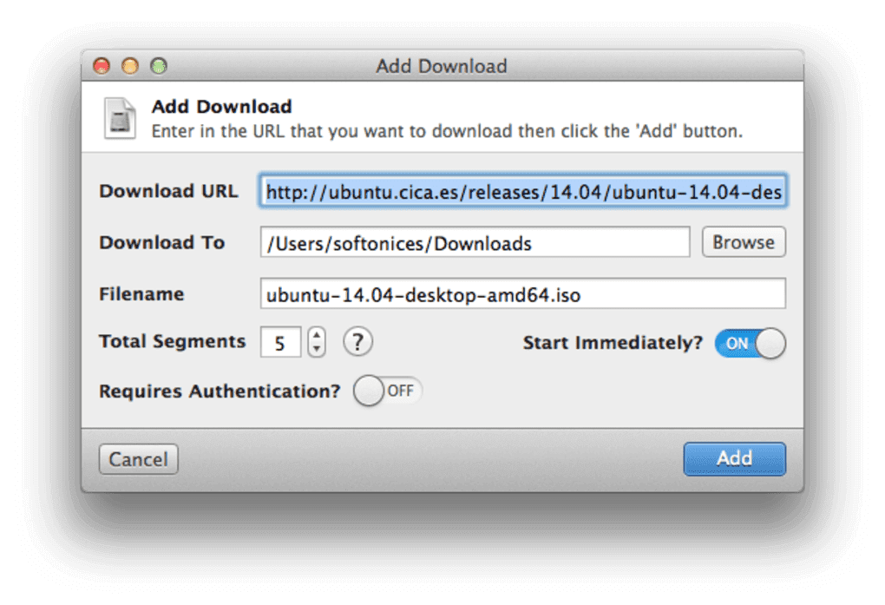Click the yellow minimize button
Viewport: 885px width, 605px height.
(131, 65)
